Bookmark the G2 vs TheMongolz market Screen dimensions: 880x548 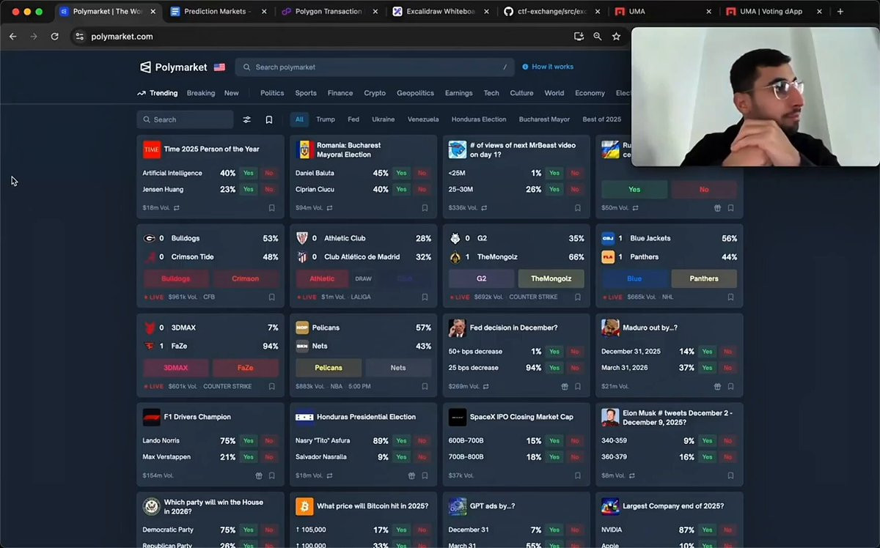578,297
